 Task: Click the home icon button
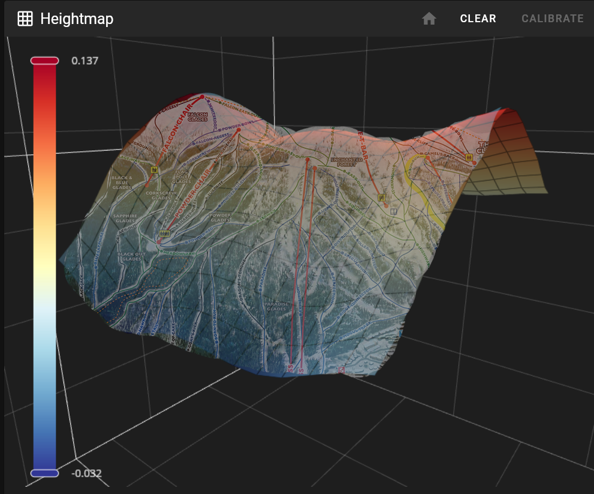click(429, 18)
